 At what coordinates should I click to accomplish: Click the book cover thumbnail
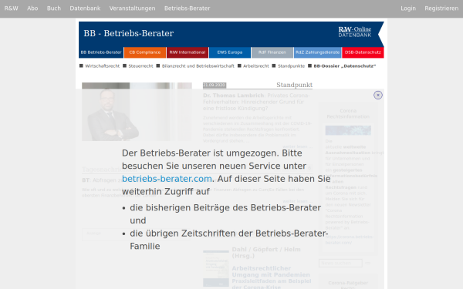(x=216, y=268)
